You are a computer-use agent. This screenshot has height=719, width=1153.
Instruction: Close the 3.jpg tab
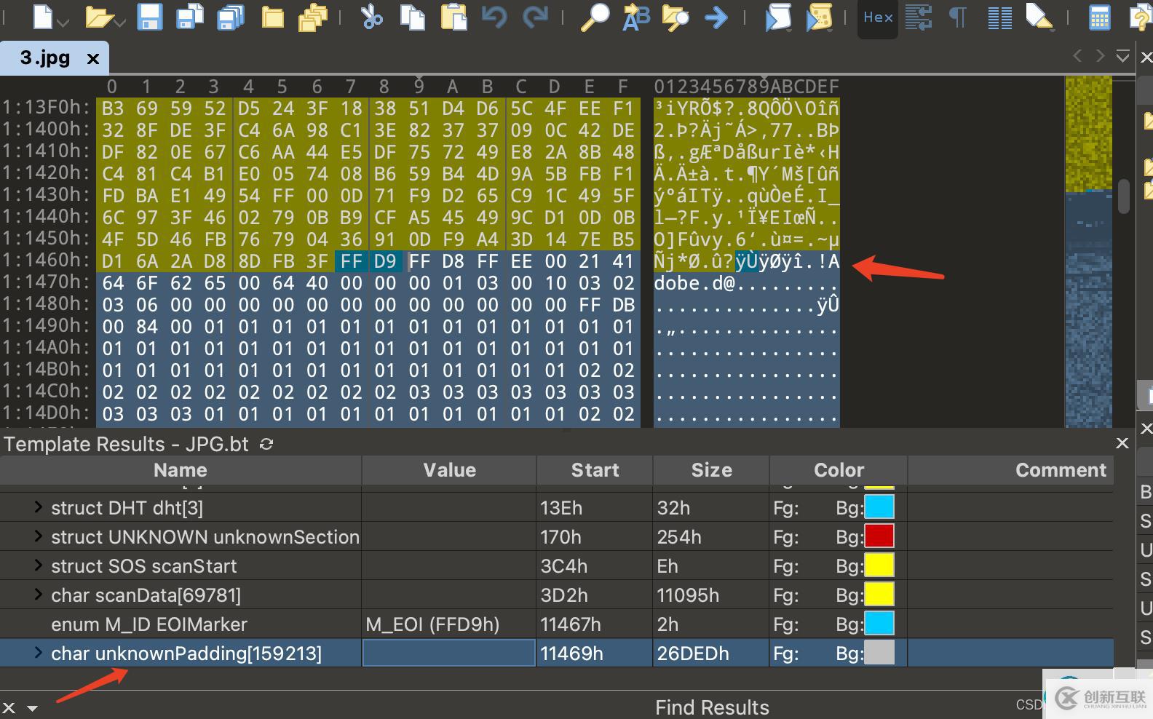pyautogui.click(x=93, y=59)
